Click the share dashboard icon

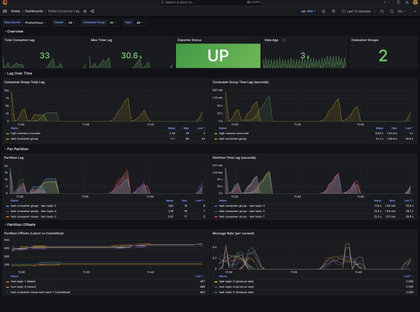point(92,11)
